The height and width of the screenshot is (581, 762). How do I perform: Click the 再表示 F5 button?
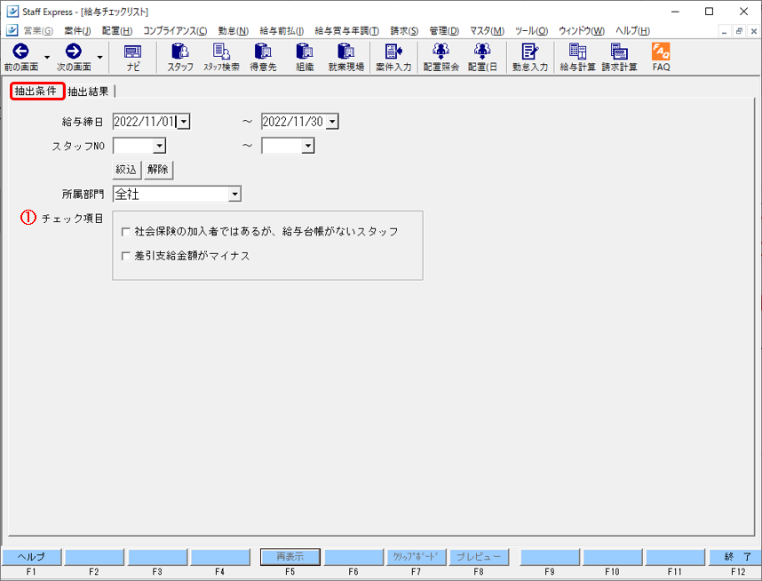[x=290, y=557]
